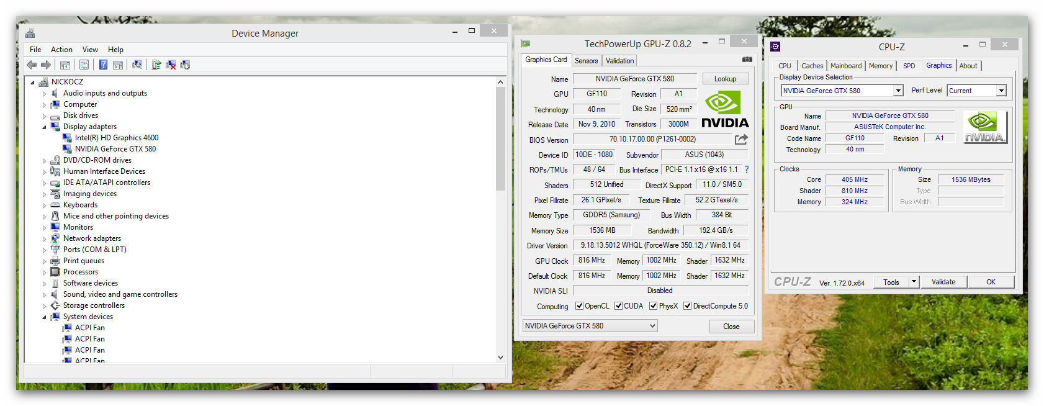Click the NVIDIA logo in GPU-Z
Image resolution: width=1044 pixels, height=406 pixels.
click(x=725, y=109)
